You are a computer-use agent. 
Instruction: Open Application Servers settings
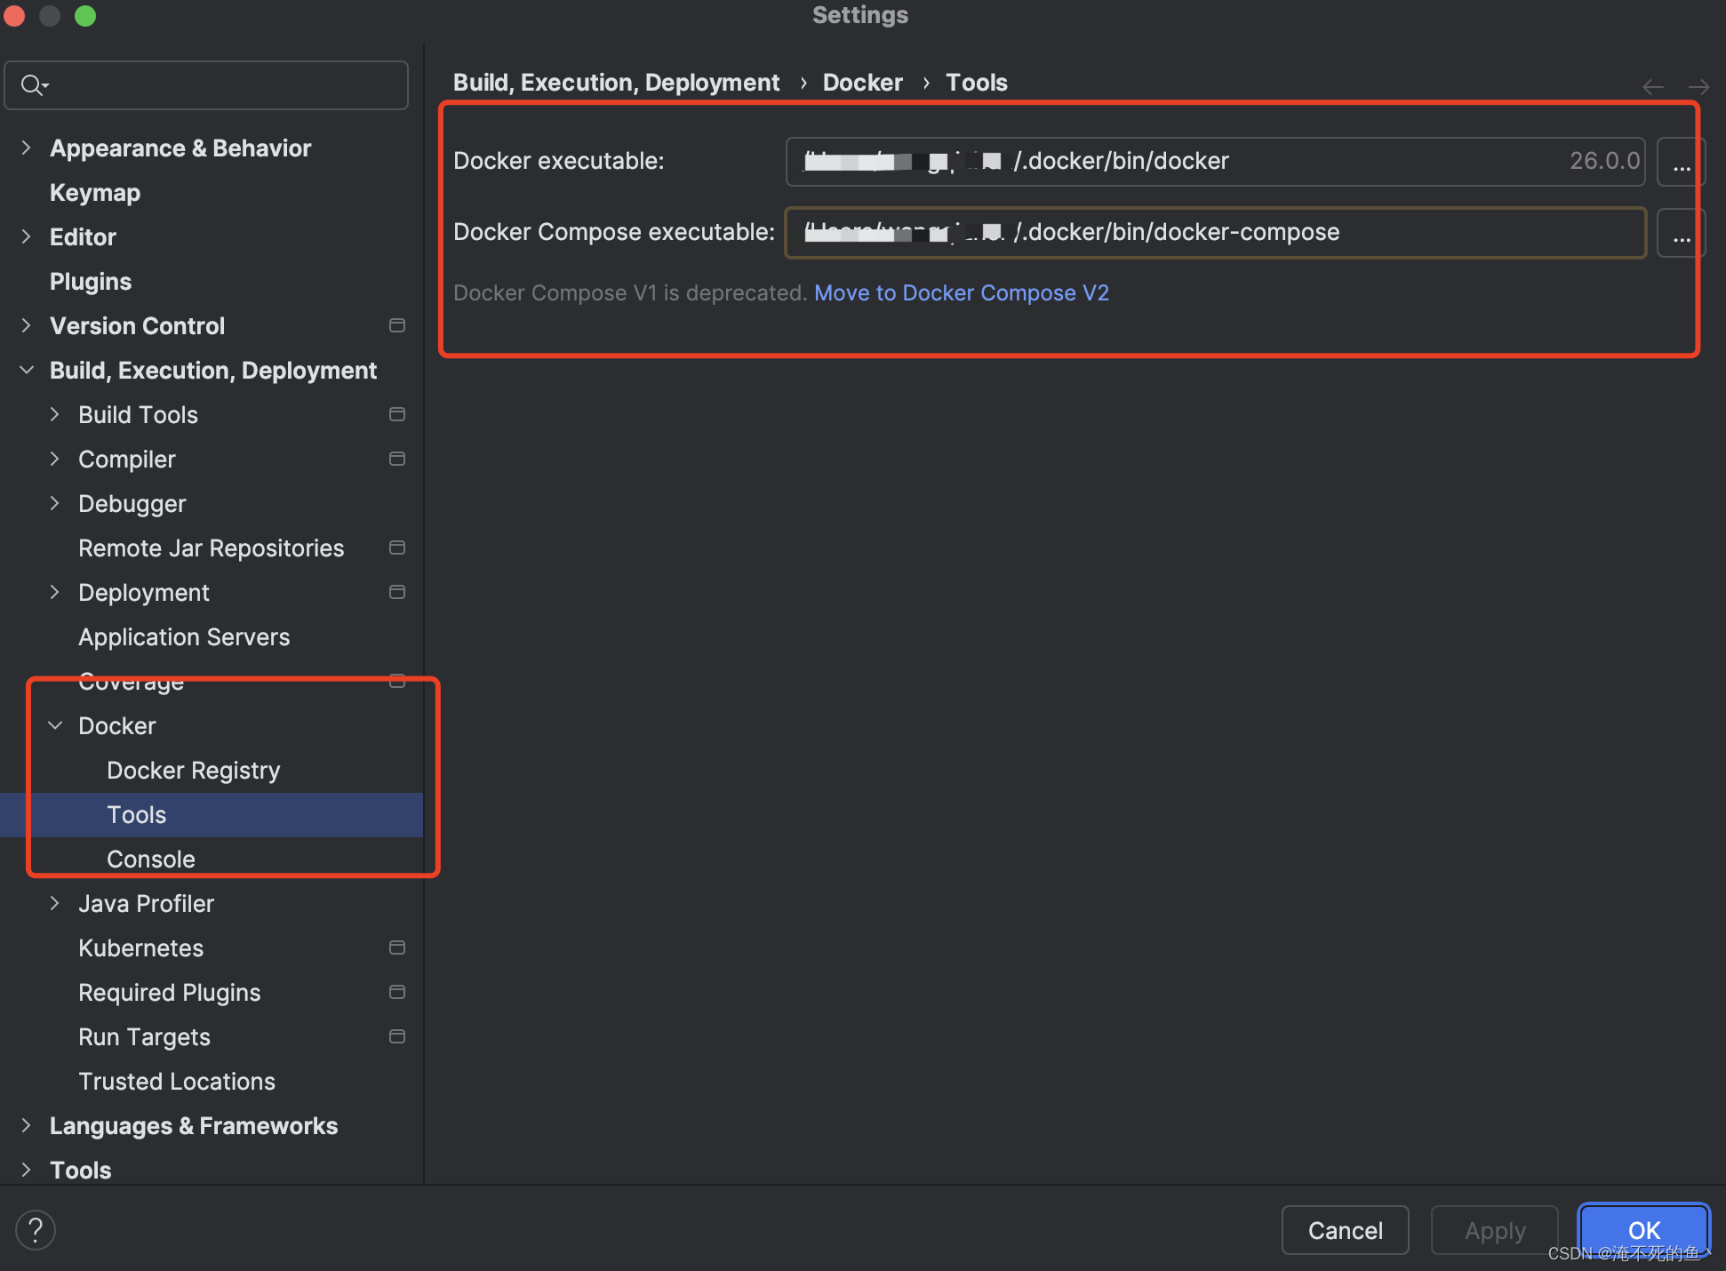click(184, 636)
